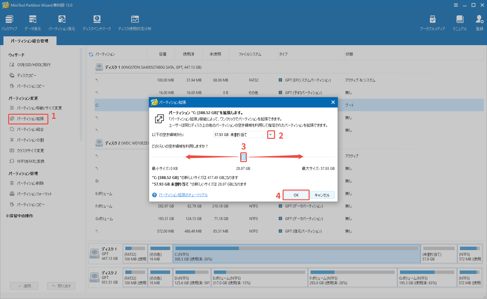Open the hamburger menu in title bar

click(x=456, y=5)
